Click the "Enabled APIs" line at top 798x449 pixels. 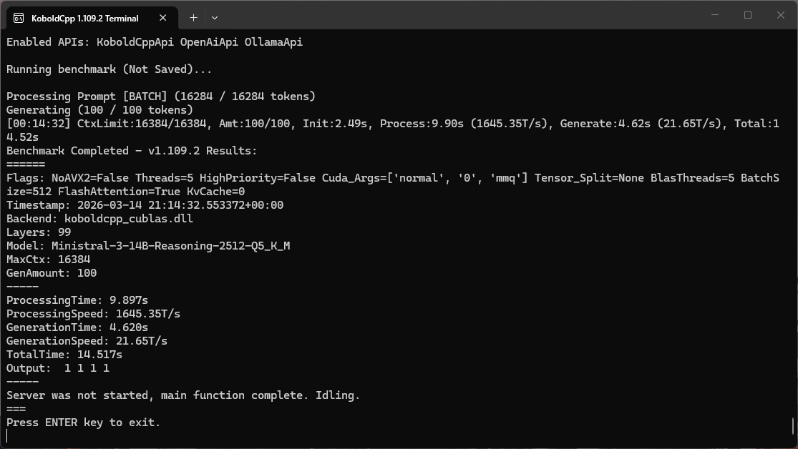point(154,42)
